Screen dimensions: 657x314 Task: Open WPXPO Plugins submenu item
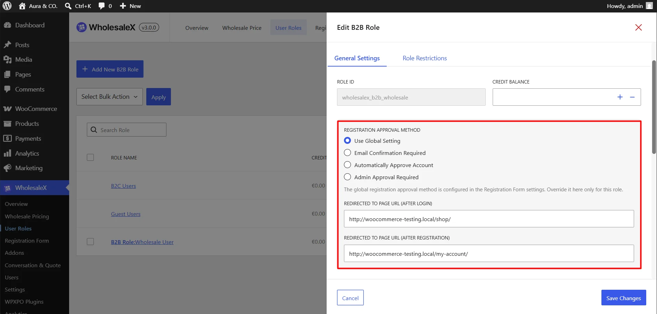[24, 302]
